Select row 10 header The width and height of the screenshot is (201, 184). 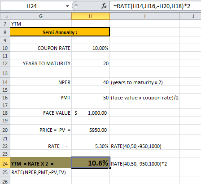click(x=5, y=48)
